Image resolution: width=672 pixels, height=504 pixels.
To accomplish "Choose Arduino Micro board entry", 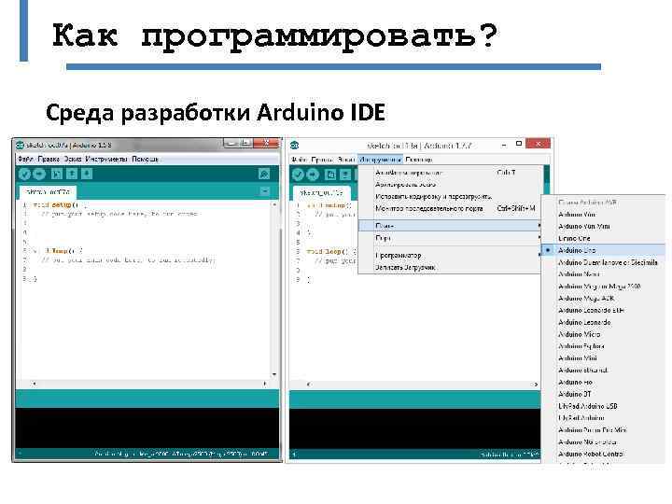I will pos(604,334).
